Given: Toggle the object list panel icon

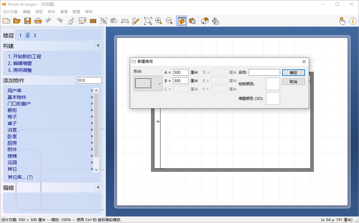Looking at the screenshot, I should (x=192, y=21).
